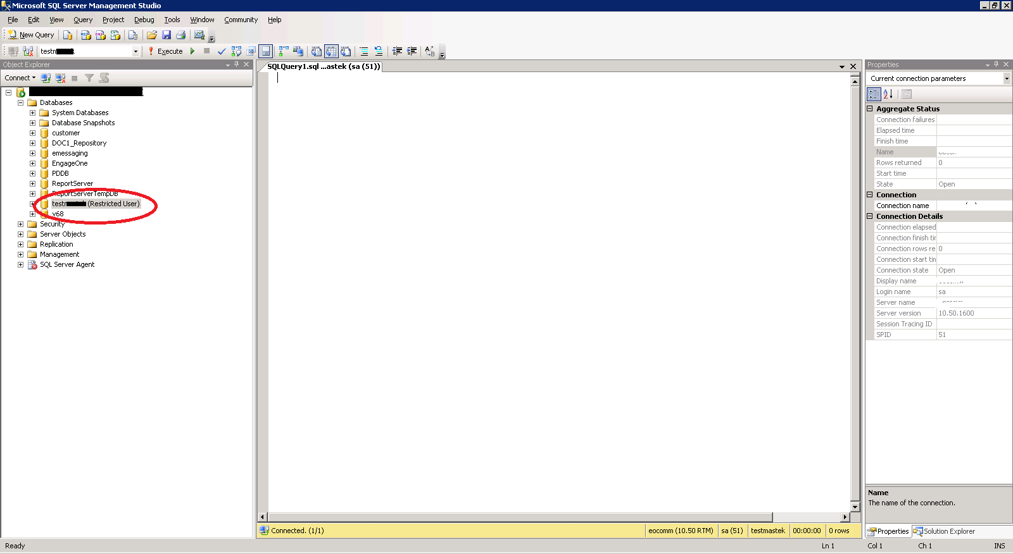Toggle Object Explorer auto-hide pin

pyautogui.click(x=237, y=65)
